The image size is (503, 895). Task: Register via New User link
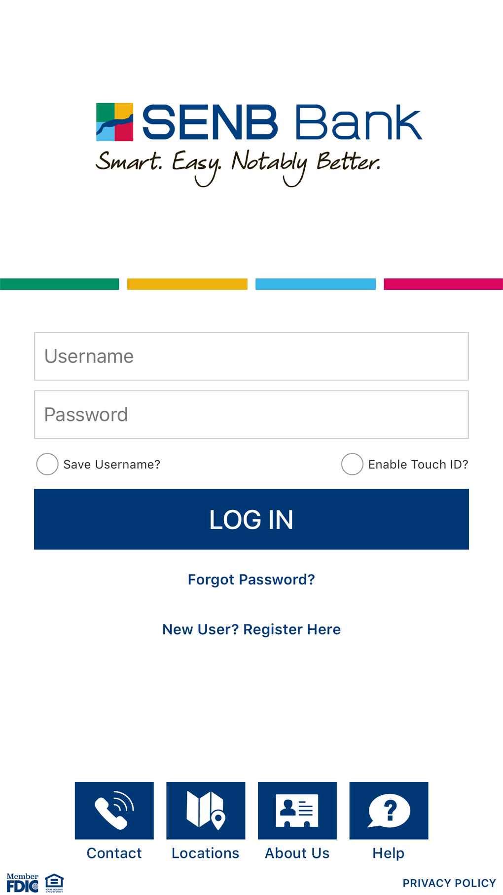(251, 629)
